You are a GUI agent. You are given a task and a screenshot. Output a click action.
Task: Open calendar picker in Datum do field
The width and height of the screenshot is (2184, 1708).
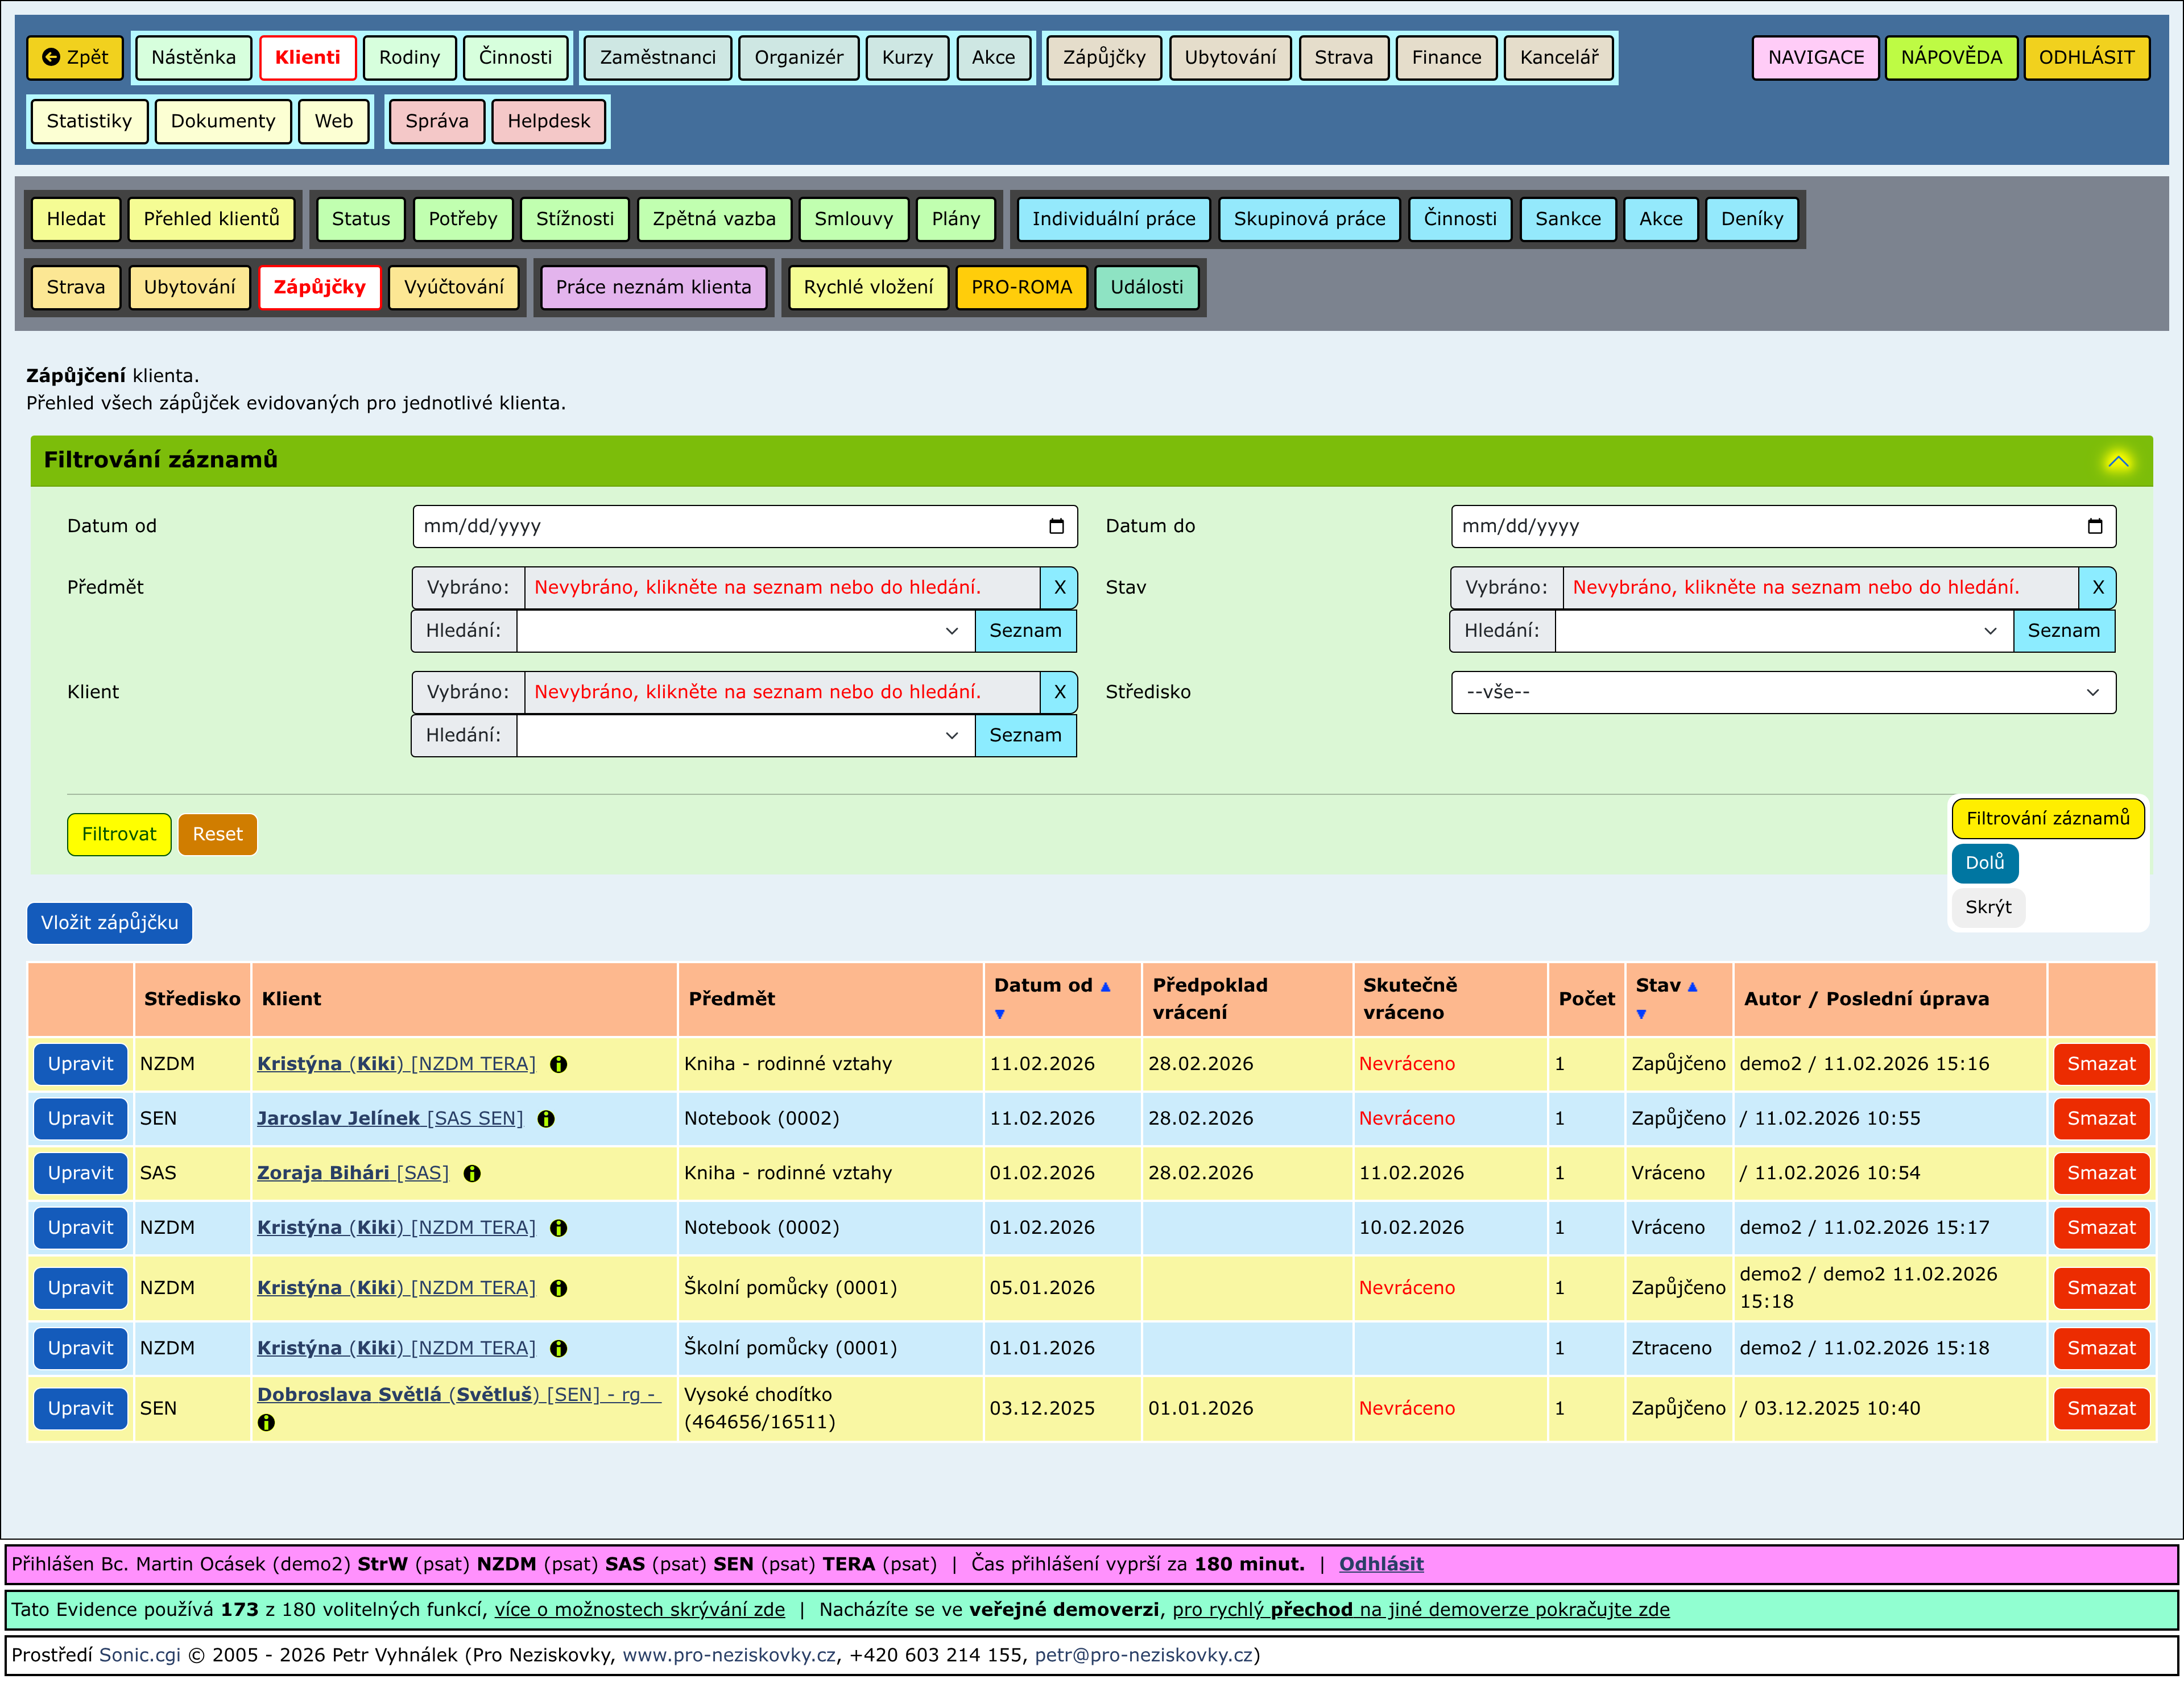[2094, 526]
